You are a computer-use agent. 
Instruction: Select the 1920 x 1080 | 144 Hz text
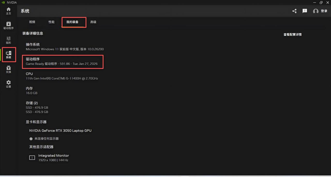pos(53,160)
